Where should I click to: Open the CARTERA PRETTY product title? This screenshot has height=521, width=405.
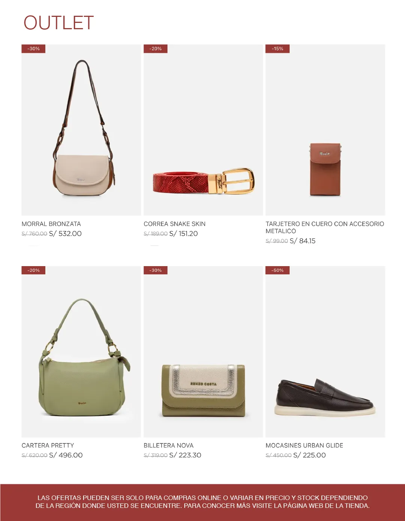[x=48, y=445]
